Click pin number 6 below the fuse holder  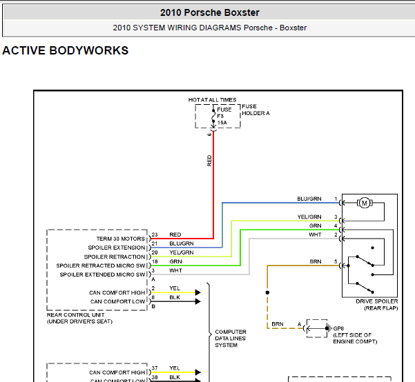click(x=209, y=134)
